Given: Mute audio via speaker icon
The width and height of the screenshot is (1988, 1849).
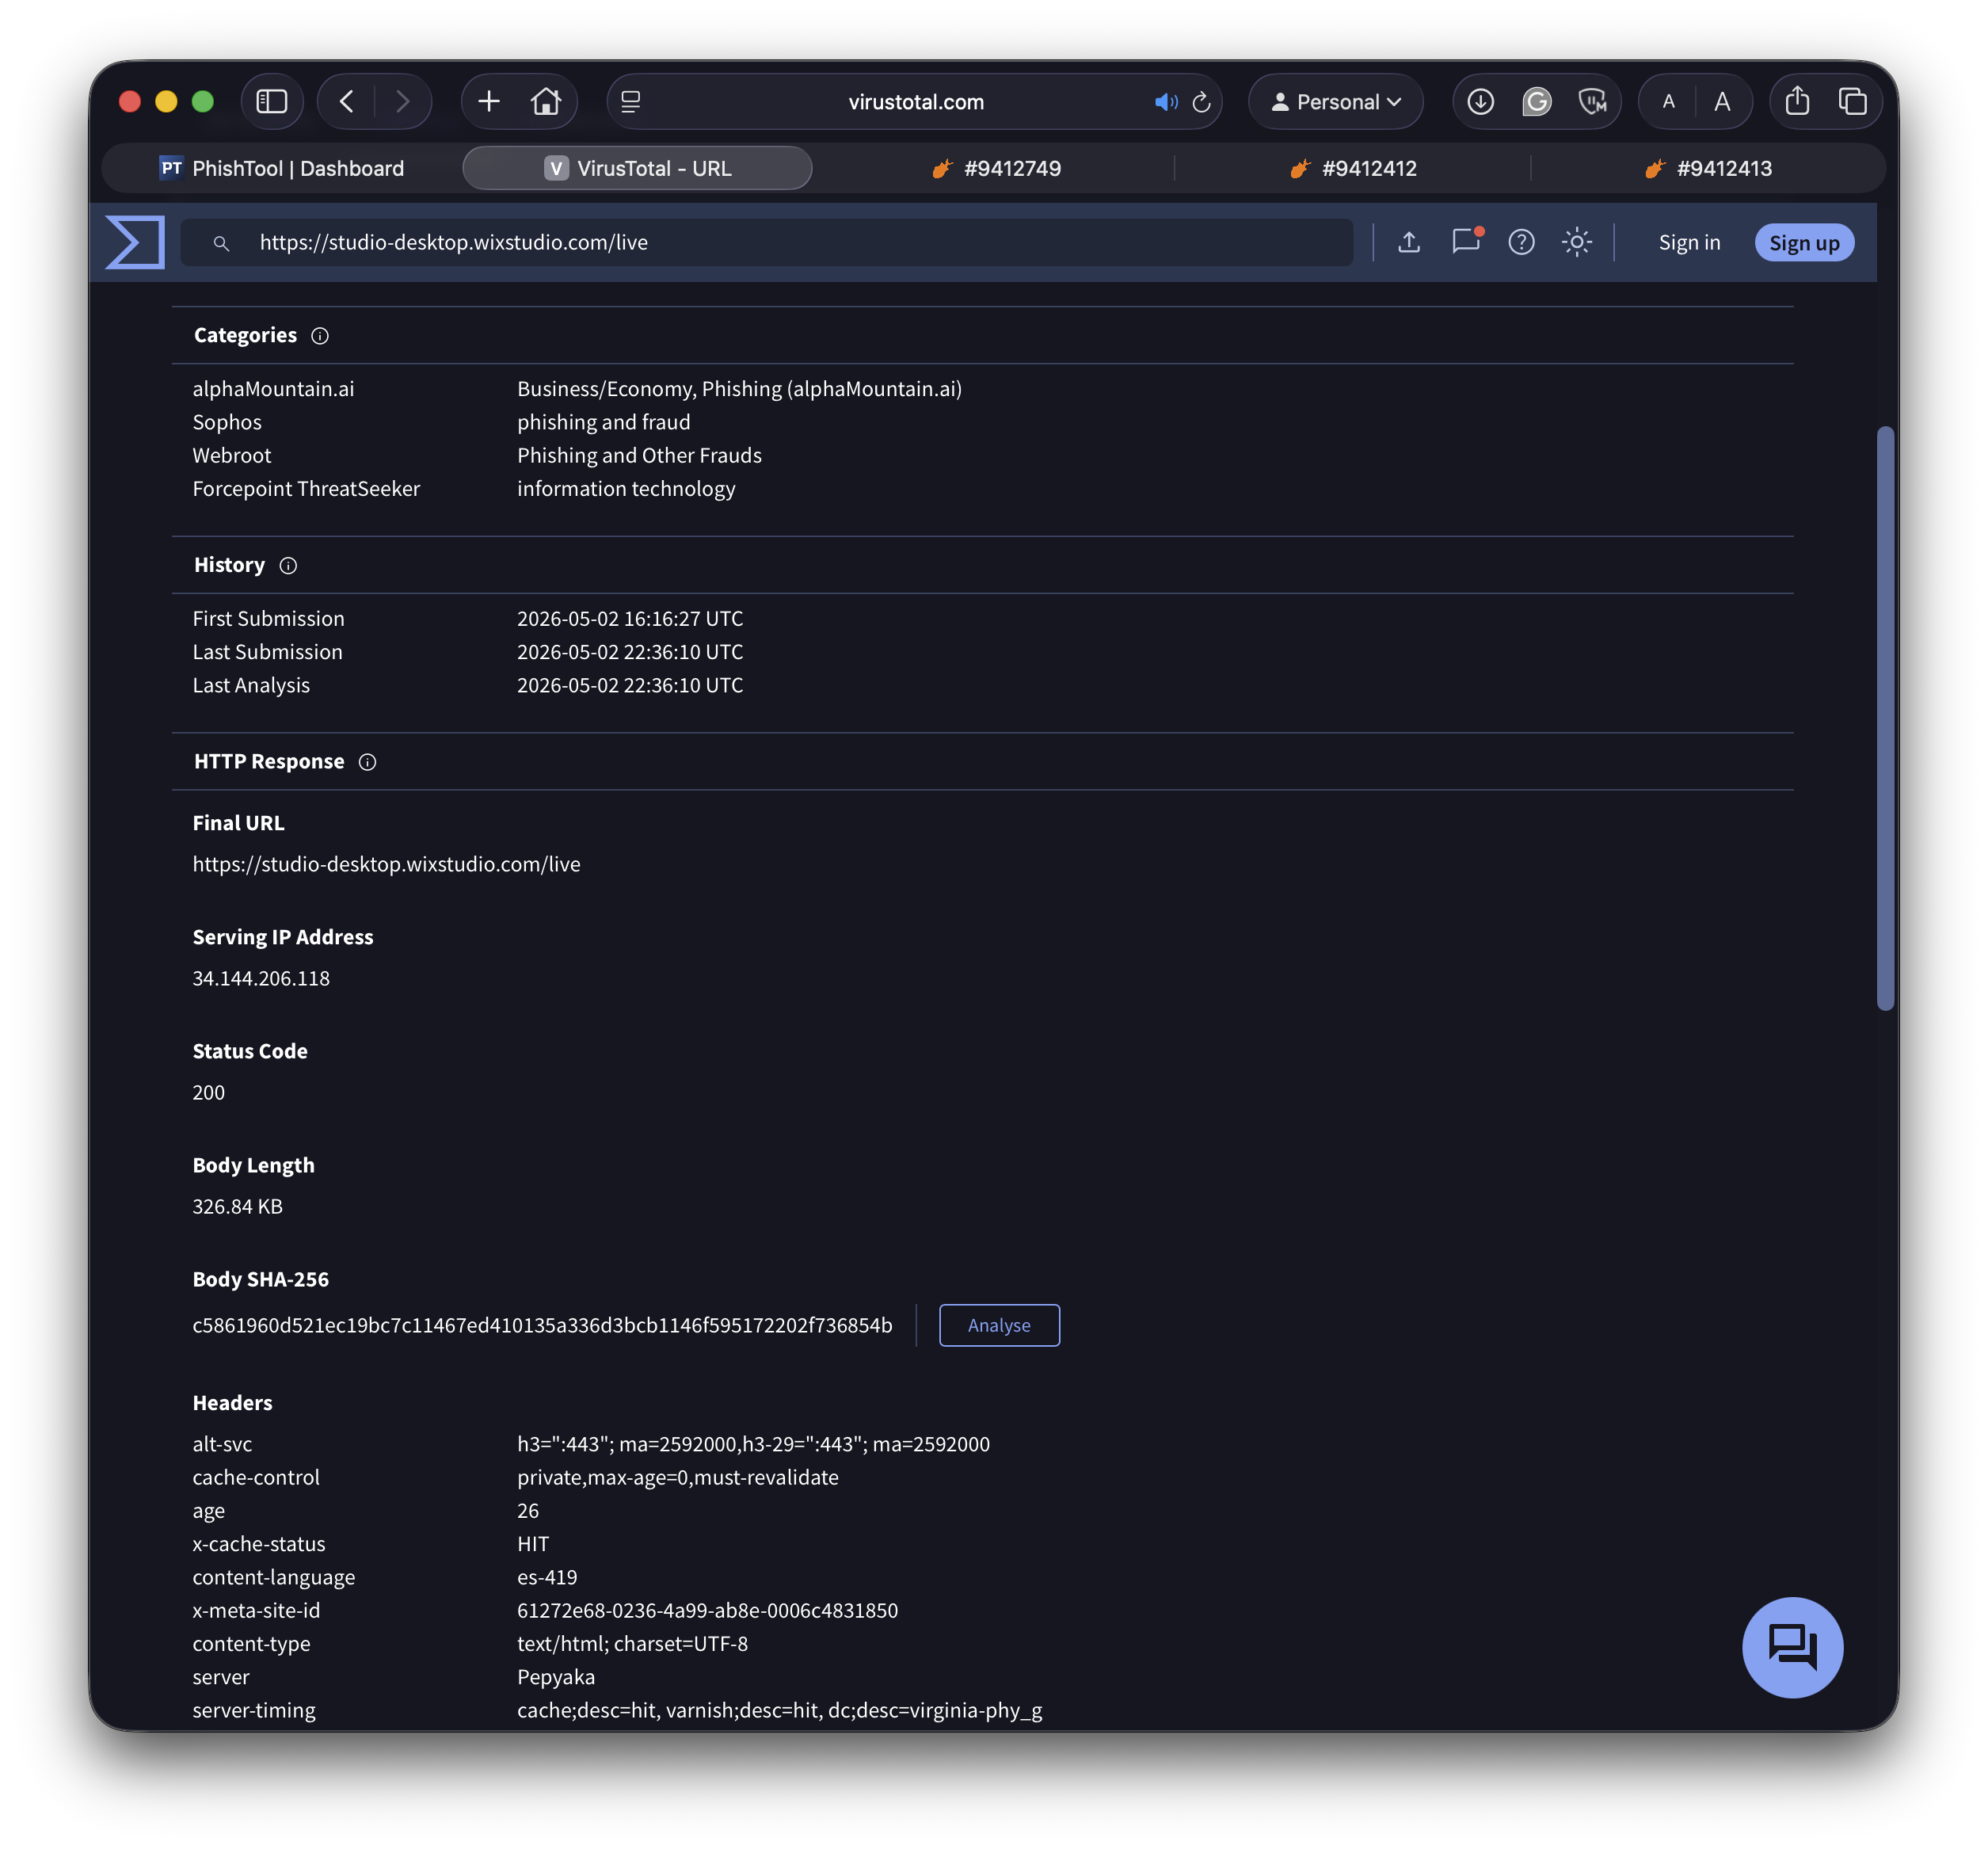Looking at the screenshot, I should point(1166,102).
